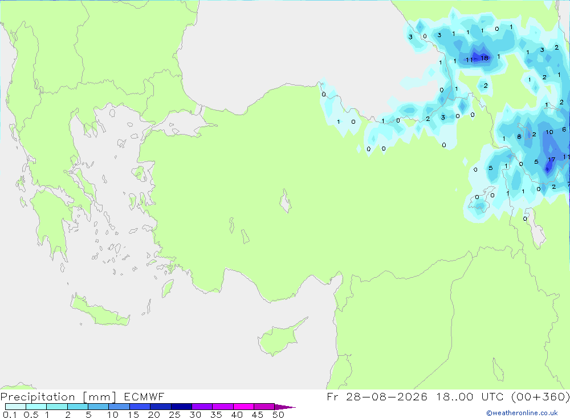Click the "0.5" legend scale number

point(31,415)
